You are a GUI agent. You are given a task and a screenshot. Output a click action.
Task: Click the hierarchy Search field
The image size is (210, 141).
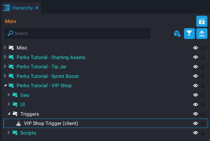tap(79, 33)
